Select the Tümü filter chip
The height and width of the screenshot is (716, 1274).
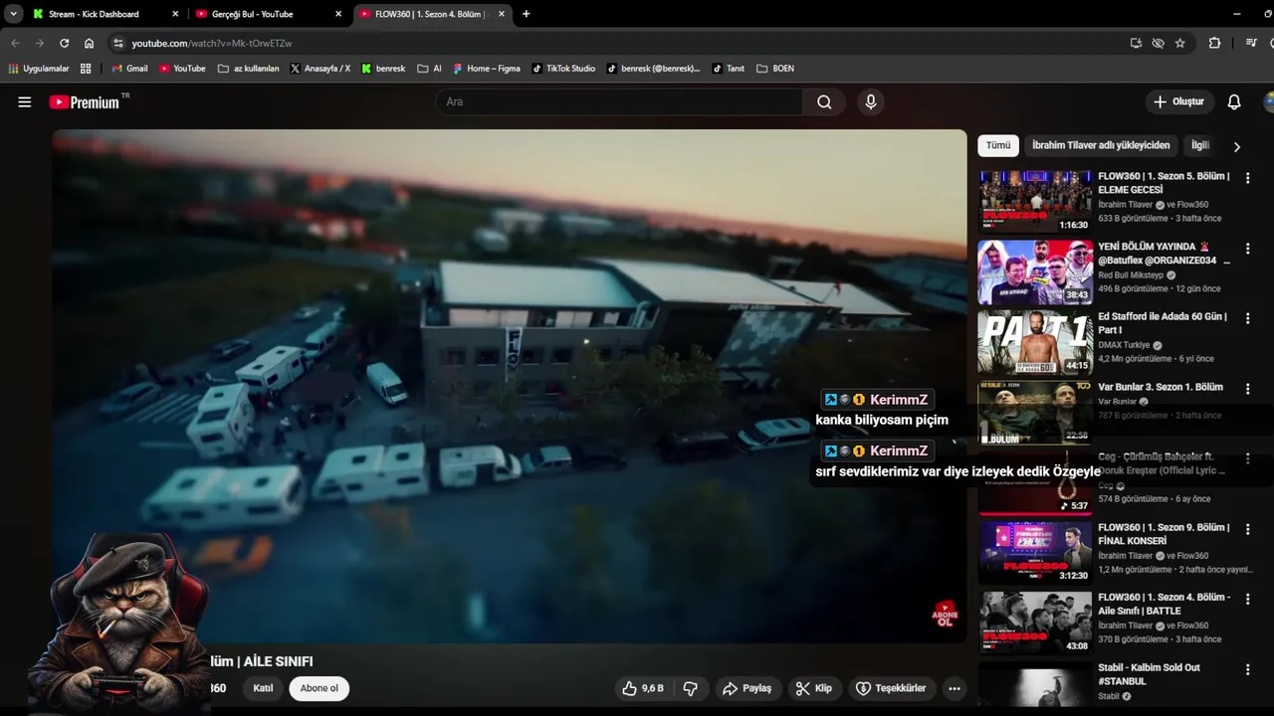pyautogui.click(x=998, y=145)
